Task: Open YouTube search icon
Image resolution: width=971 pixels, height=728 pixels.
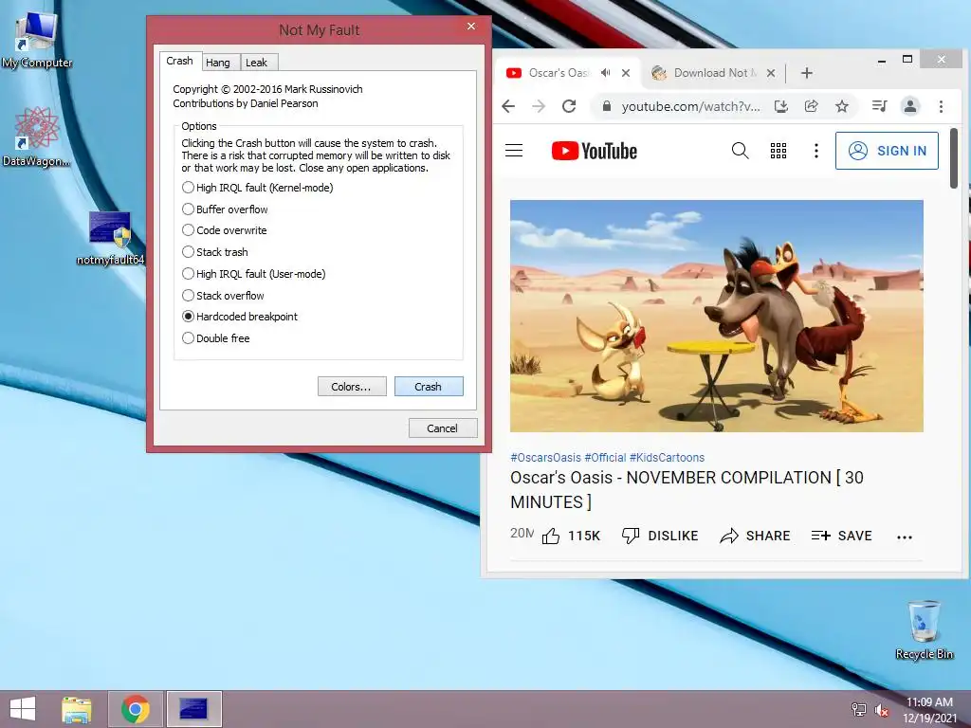Action: (740, 151)
